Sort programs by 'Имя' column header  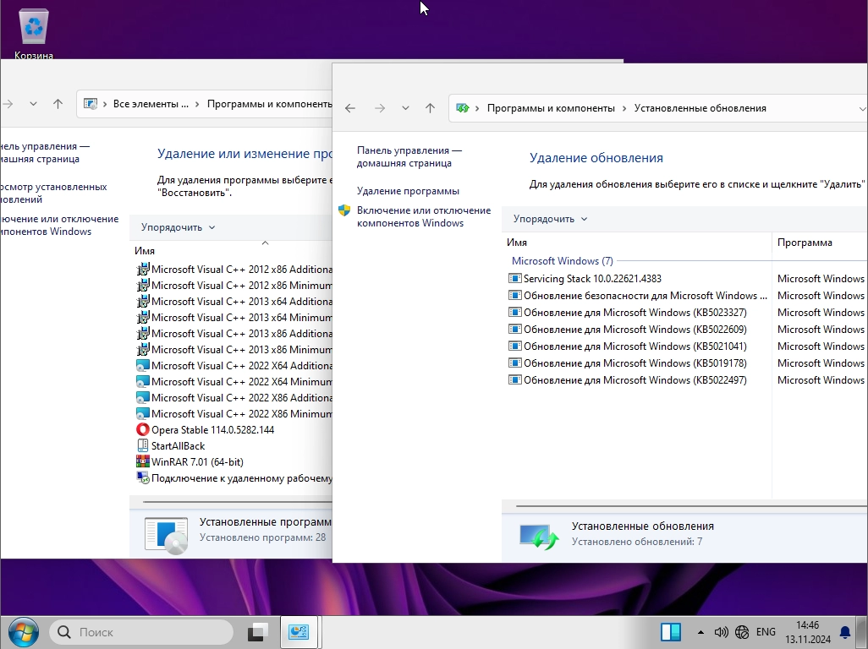coord(145,251)
